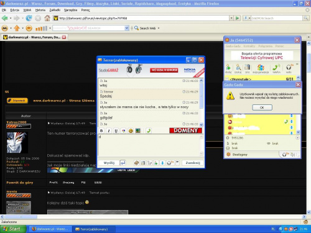
Task: Click the cart-like icon on the chat bottom toolbar
Action: (x=149, y=163)
